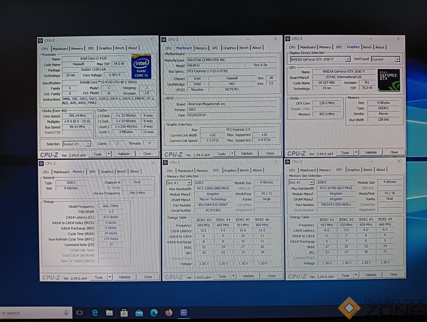Open Graphics tab in Slot #1 SPD window
427x322 pixels.
[230, 170]
